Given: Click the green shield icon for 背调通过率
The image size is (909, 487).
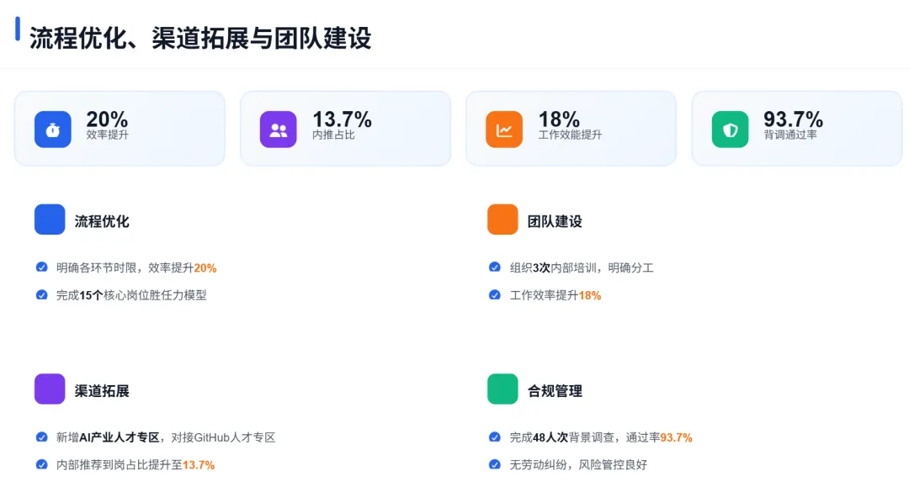Looking at the screenshot, I should pos(730,130).
